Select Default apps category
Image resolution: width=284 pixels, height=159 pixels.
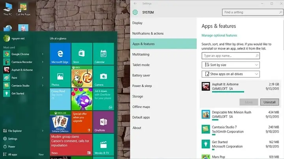coord(163,117)
